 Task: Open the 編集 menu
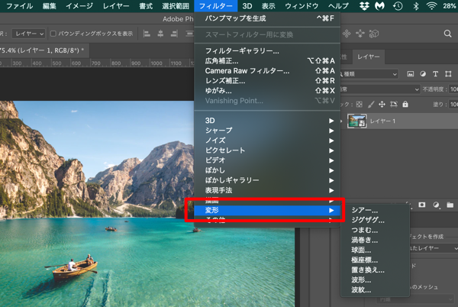coord(50,6)
